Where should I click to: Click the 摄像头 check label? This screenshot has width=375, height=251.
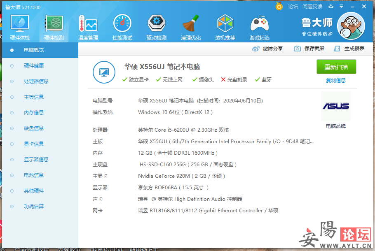[203, 80]
